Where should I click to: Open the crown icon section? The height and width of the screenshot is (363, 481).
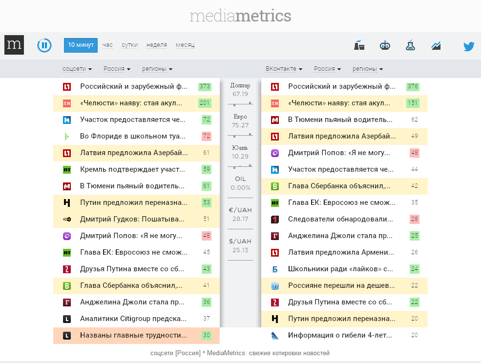tap(385, 45)
